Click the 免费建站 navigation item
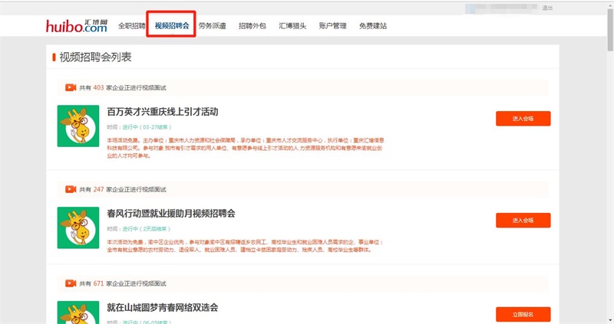Viewport: 614px width, 324px height. point(373,25)
